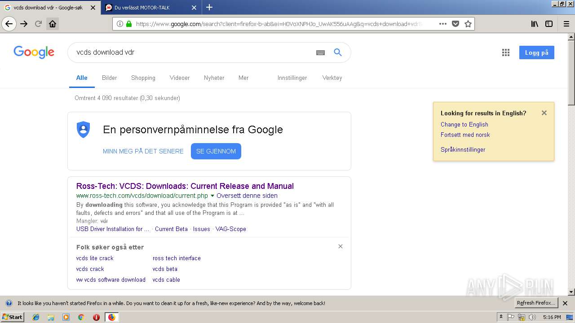Switch to the Bilder tab

(x=109, y=78)
